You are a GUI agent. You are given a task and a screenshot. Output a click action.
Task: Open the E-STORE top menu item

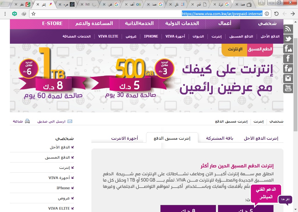coord(52,23)
